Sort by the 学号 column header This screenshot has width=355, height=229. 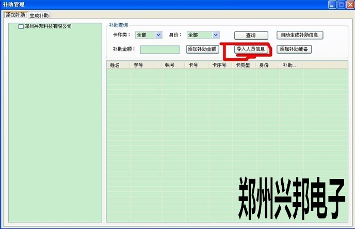[146, 65]
